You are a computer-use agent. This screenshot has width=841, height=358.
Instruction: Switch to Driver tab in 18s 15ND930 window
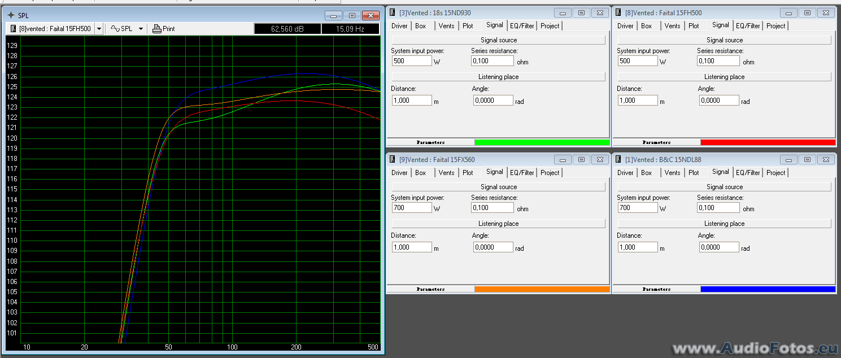tap(399, 26)
